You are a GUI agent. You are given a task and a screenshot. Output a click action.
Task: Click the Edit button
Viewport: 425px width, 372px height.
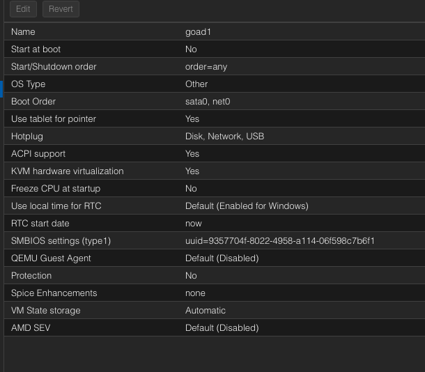(23, 9)
